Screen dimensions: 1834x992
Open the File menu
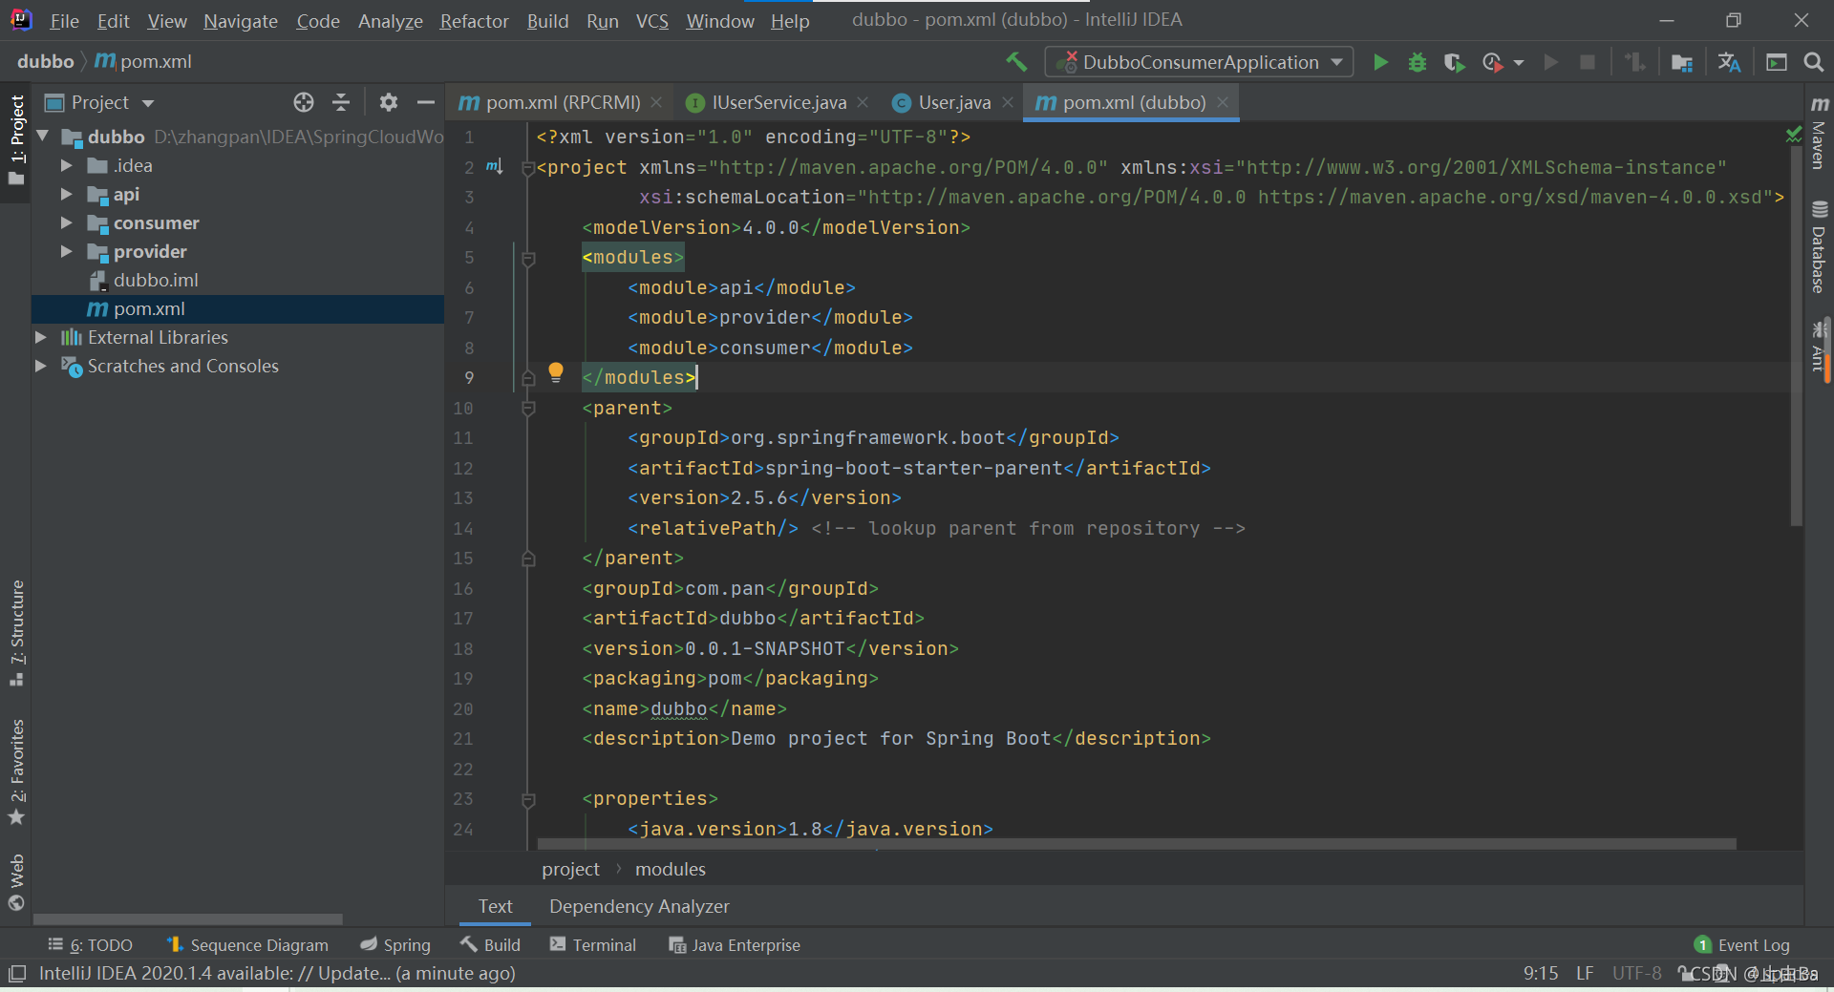pos(64,21)
